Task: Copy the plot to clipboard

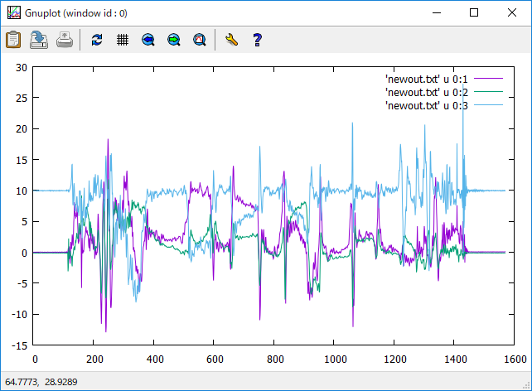Action: pos(13,39)
